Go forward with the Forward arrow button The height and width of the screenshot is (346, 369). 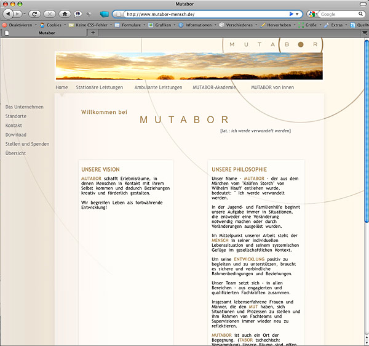click(17, 14)
